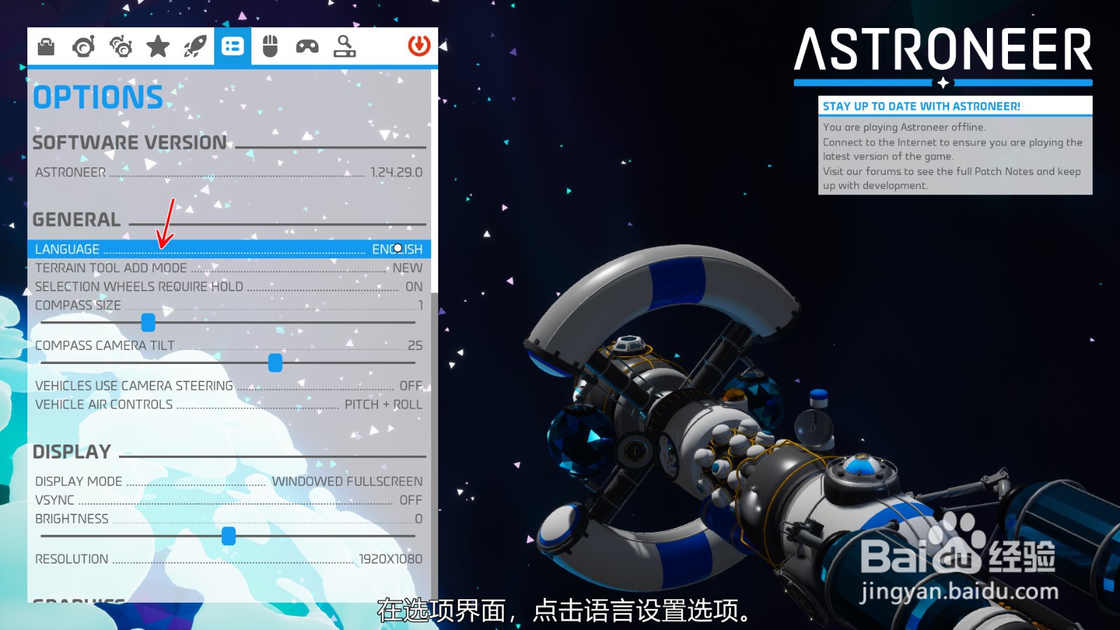The height and width of the screenshot is (630, 1120).
Task: Change the Resolution 1920x1080 setting
Action: (x=229, y=559)
